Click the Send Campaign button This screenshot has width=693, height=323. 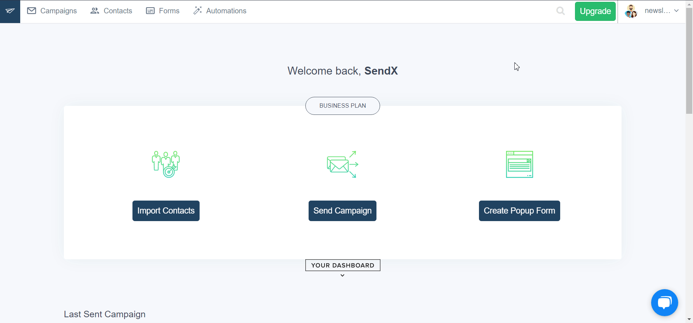click(x=343, y=211)
